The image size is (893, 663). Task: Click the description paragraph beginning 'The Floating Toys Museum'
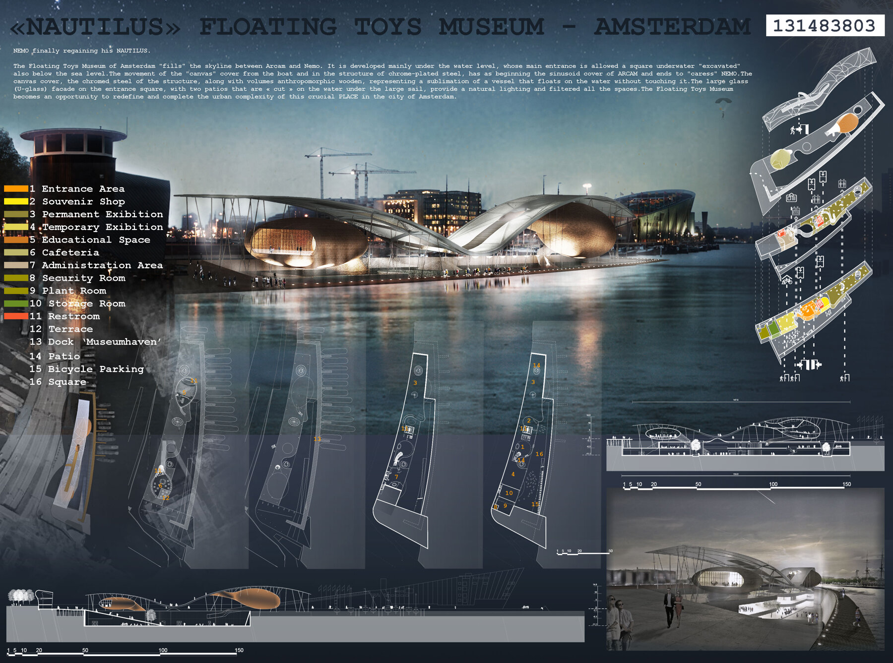pos(383,81)
